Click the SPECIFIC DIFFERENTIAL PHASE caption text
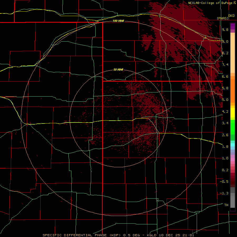The width and height of the screenshot is (237, 237). pyautogui.click(x=75, y=235)
